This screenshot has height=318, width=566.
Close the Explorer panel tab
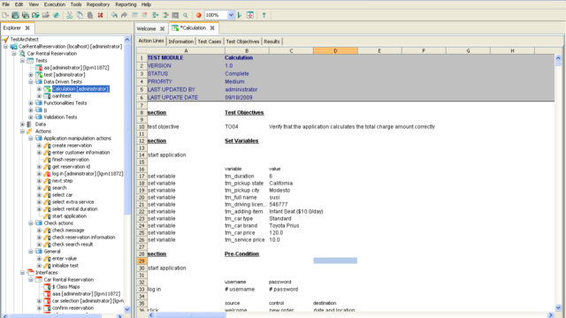click(x=27, y=27)
